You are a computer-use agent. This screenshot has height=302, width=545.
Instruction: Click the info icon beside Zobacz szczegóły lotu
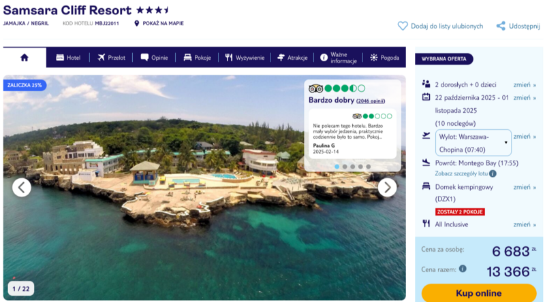493,173
